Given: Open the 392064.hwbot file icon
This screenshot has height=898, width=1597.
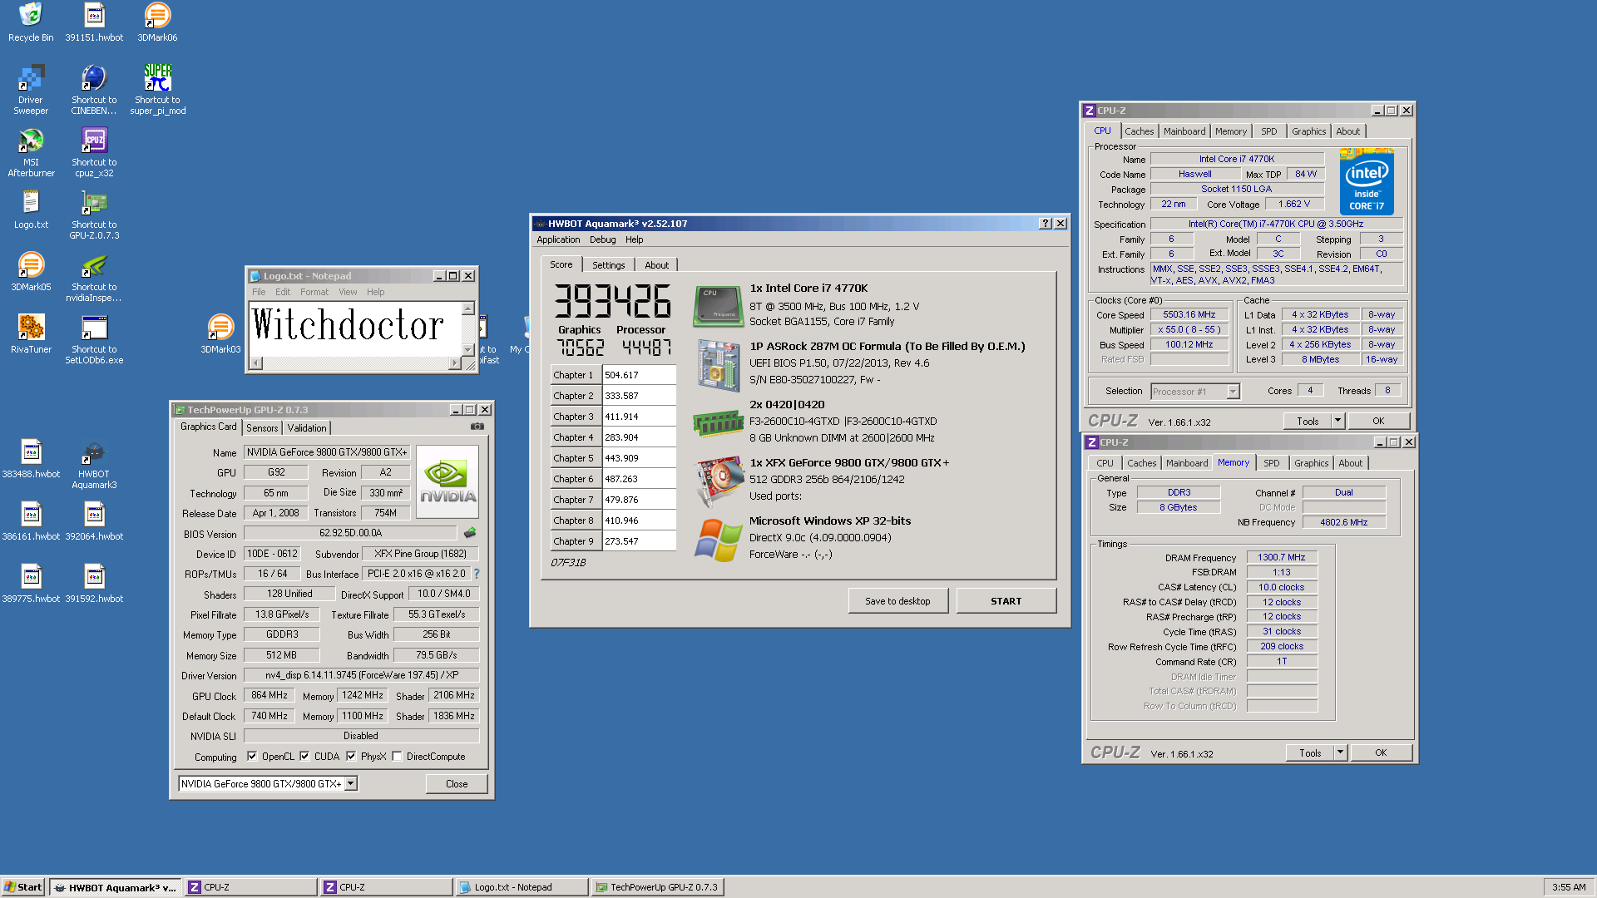Looking at the screenshot, I should click(x=94, y=521).
